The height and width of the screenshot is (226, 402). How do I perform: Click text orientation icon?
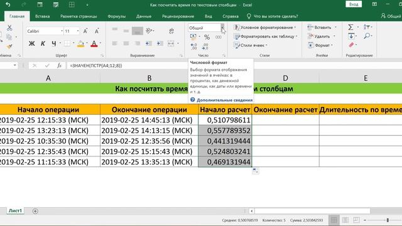pyautogui.click(x=149, y=31)
